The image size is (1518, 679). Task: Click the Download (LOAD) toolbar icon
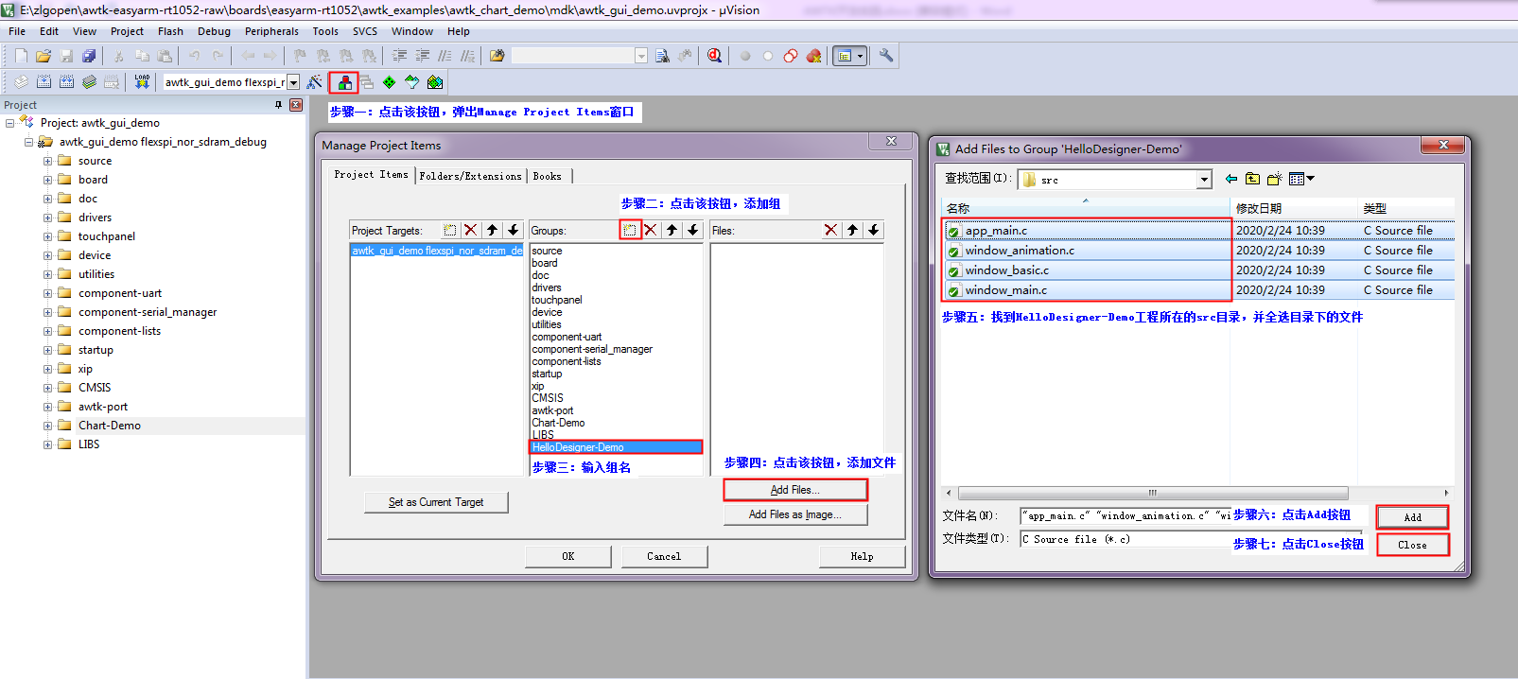pos(142,82)
